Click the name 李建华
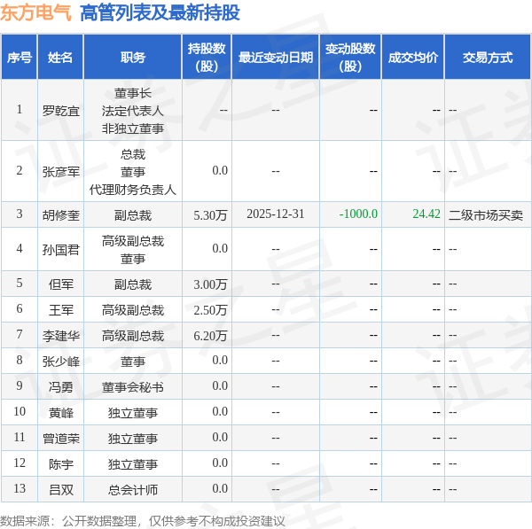532x529 pixels. click(60, 336)
